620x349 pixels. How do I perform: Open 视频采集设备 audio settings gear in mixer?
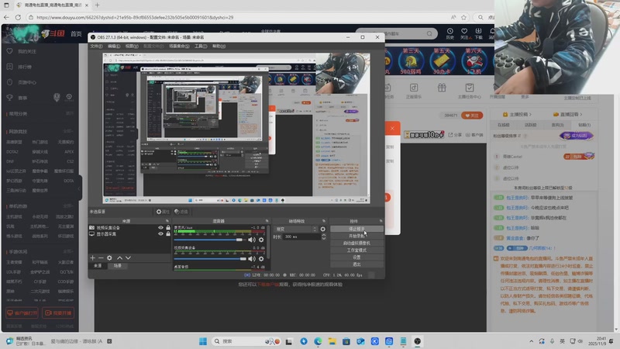click(x=261, y=259)
